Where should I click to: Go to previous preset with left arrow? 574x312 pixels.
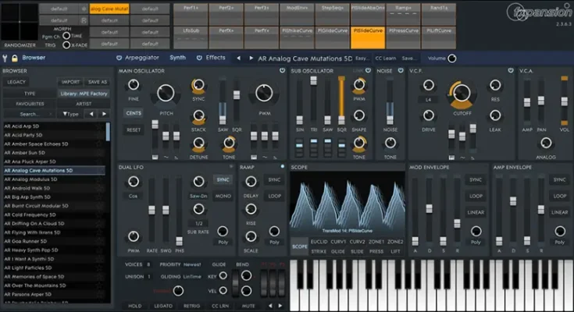coord(240,58)
